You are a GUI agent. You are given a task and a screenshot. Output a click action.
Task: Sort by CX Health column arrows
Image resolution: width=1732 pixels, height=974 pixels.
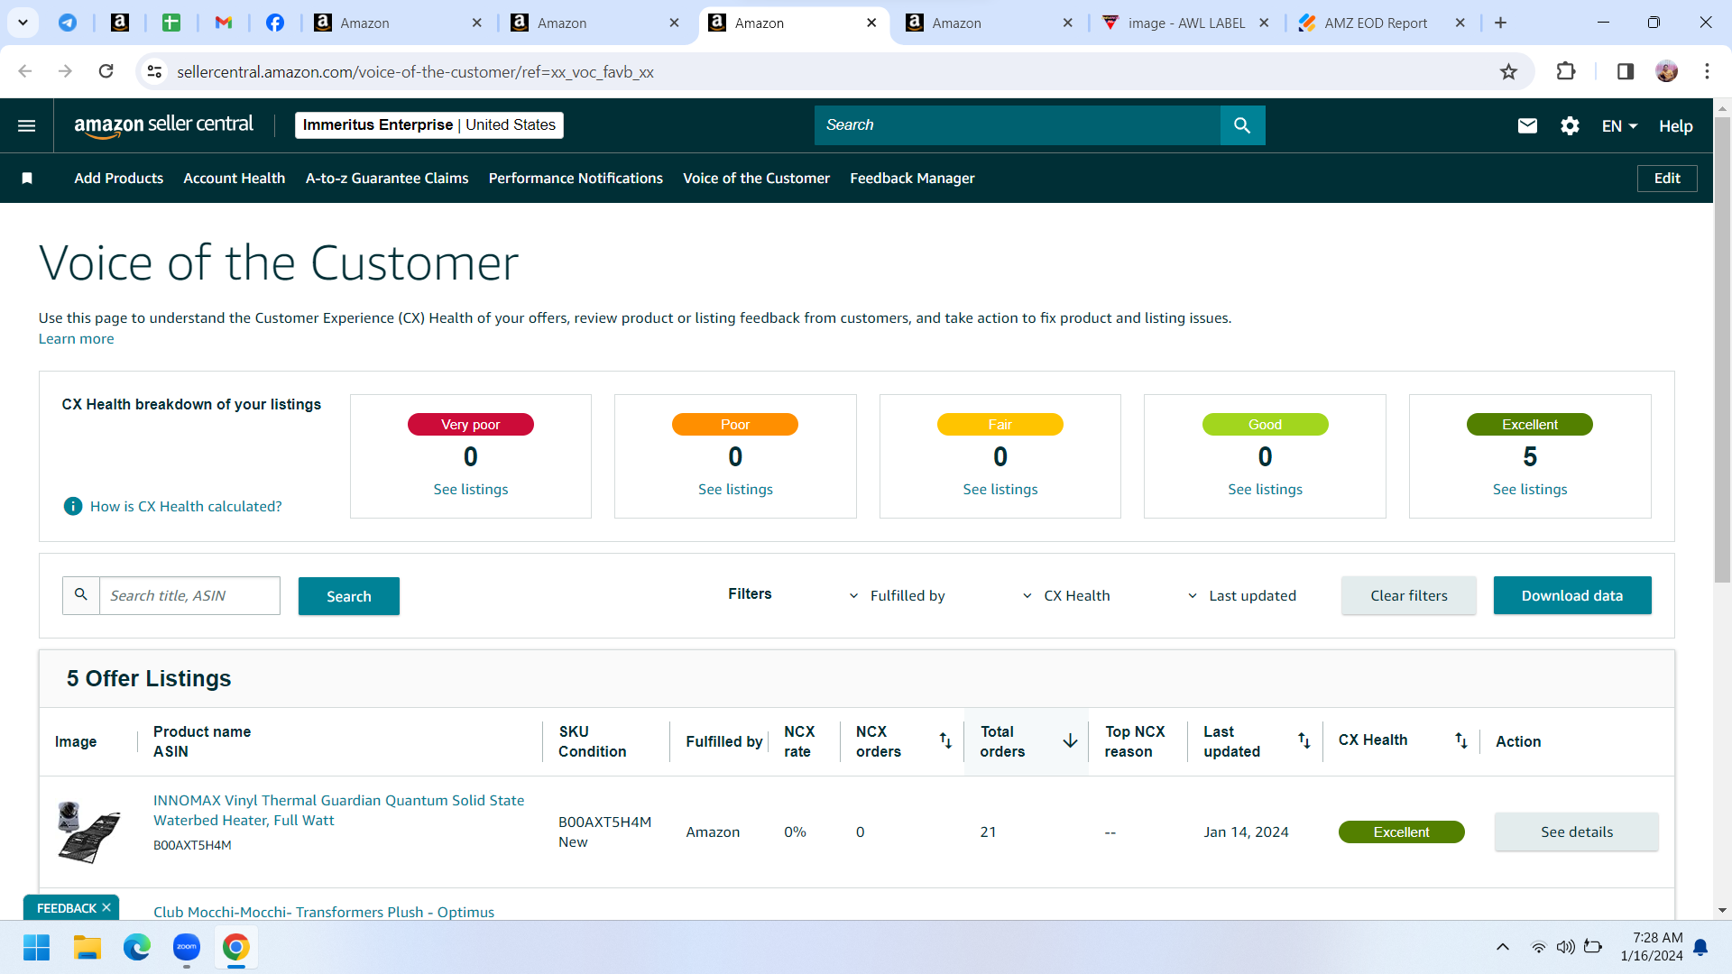tap(1460, 740)
